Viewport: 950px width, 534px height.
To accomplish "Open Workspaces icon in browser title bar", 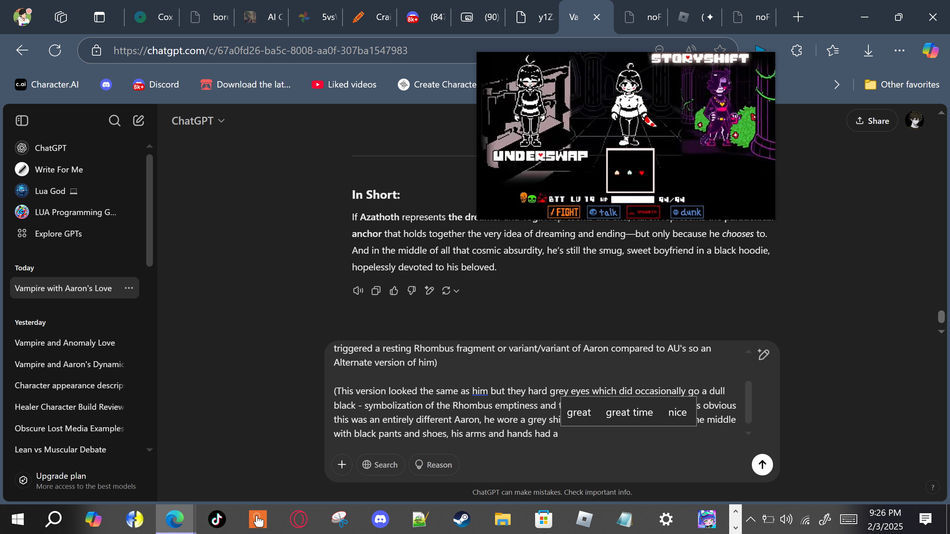I will point(61,17).
